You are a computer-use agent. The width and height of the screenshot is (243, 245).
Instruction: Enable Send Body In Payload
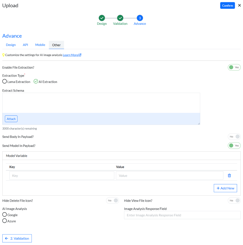pos(234,137)
